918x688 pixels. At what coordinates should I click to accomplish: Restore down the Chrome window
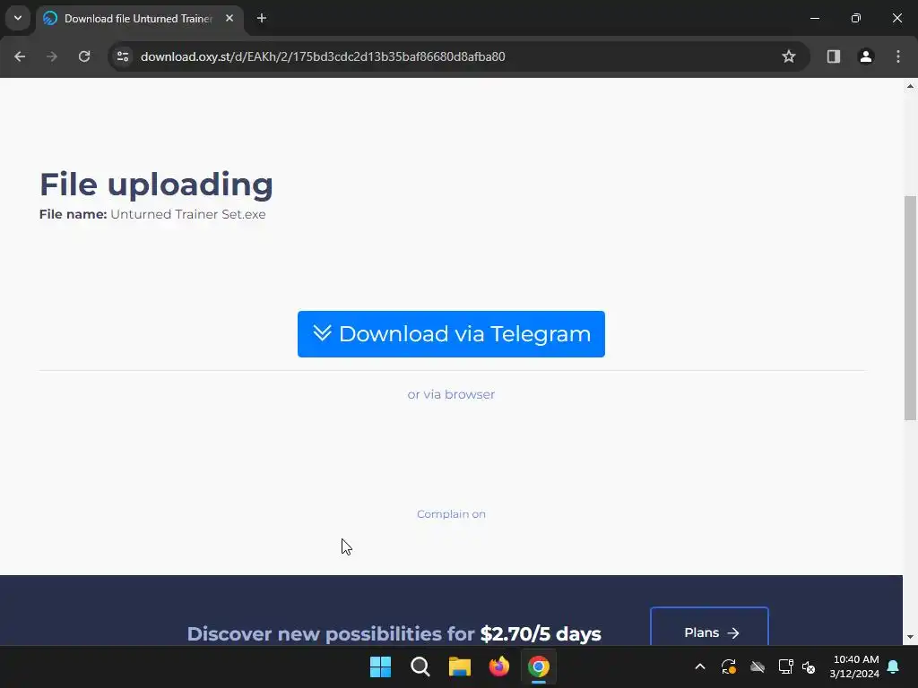(x=856, y=18)
